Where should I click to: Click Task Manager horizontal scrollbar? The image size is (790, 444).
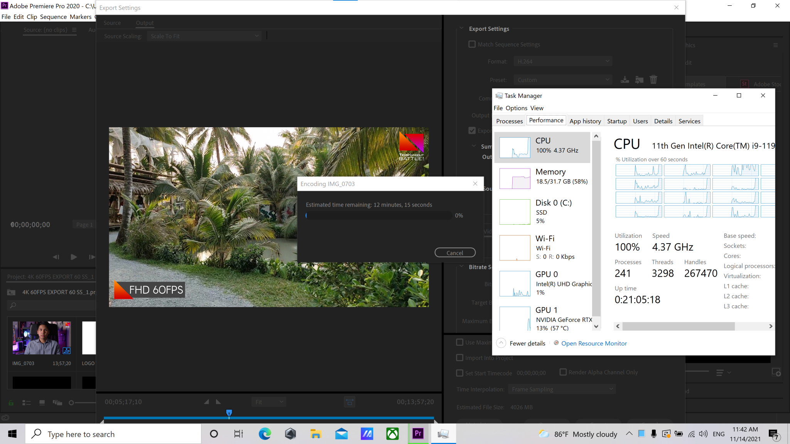click(679, 326)
